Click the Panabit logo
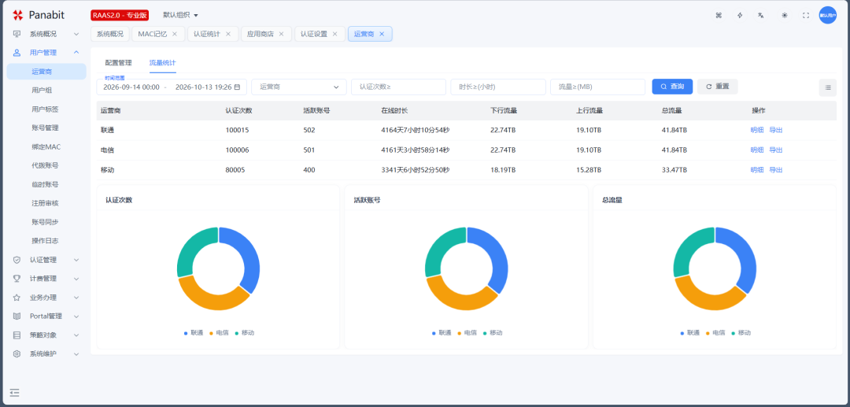 tap(38, 15)
